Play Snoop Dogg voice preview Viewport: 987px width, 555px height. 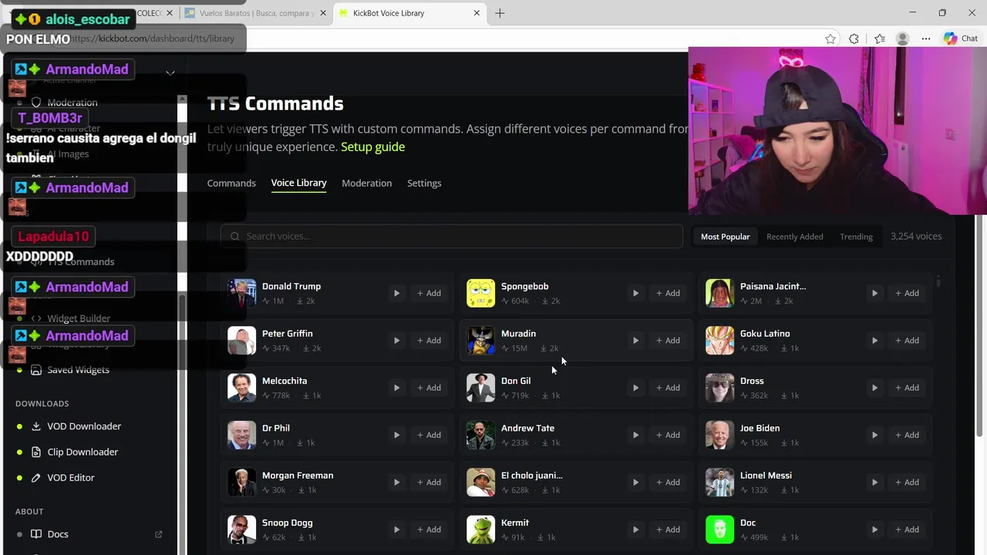[396, 530]
